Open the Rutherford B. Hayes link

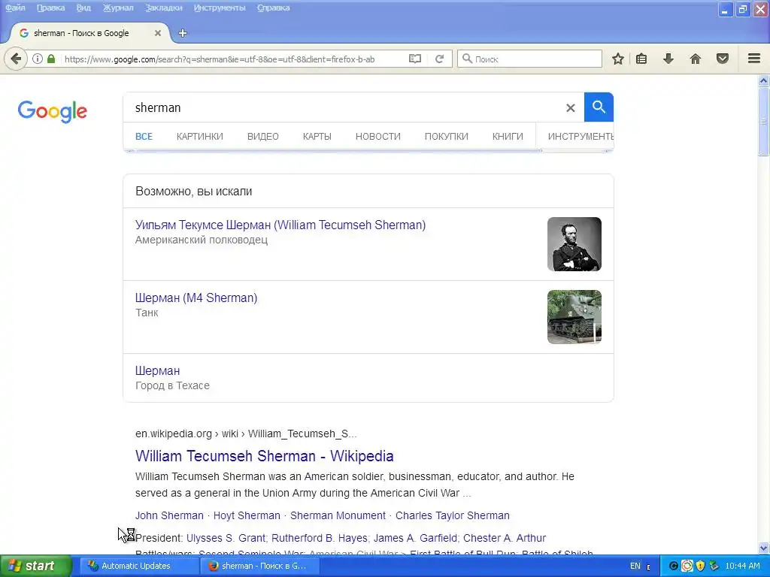pyautogui.click(x=319, y=538)
